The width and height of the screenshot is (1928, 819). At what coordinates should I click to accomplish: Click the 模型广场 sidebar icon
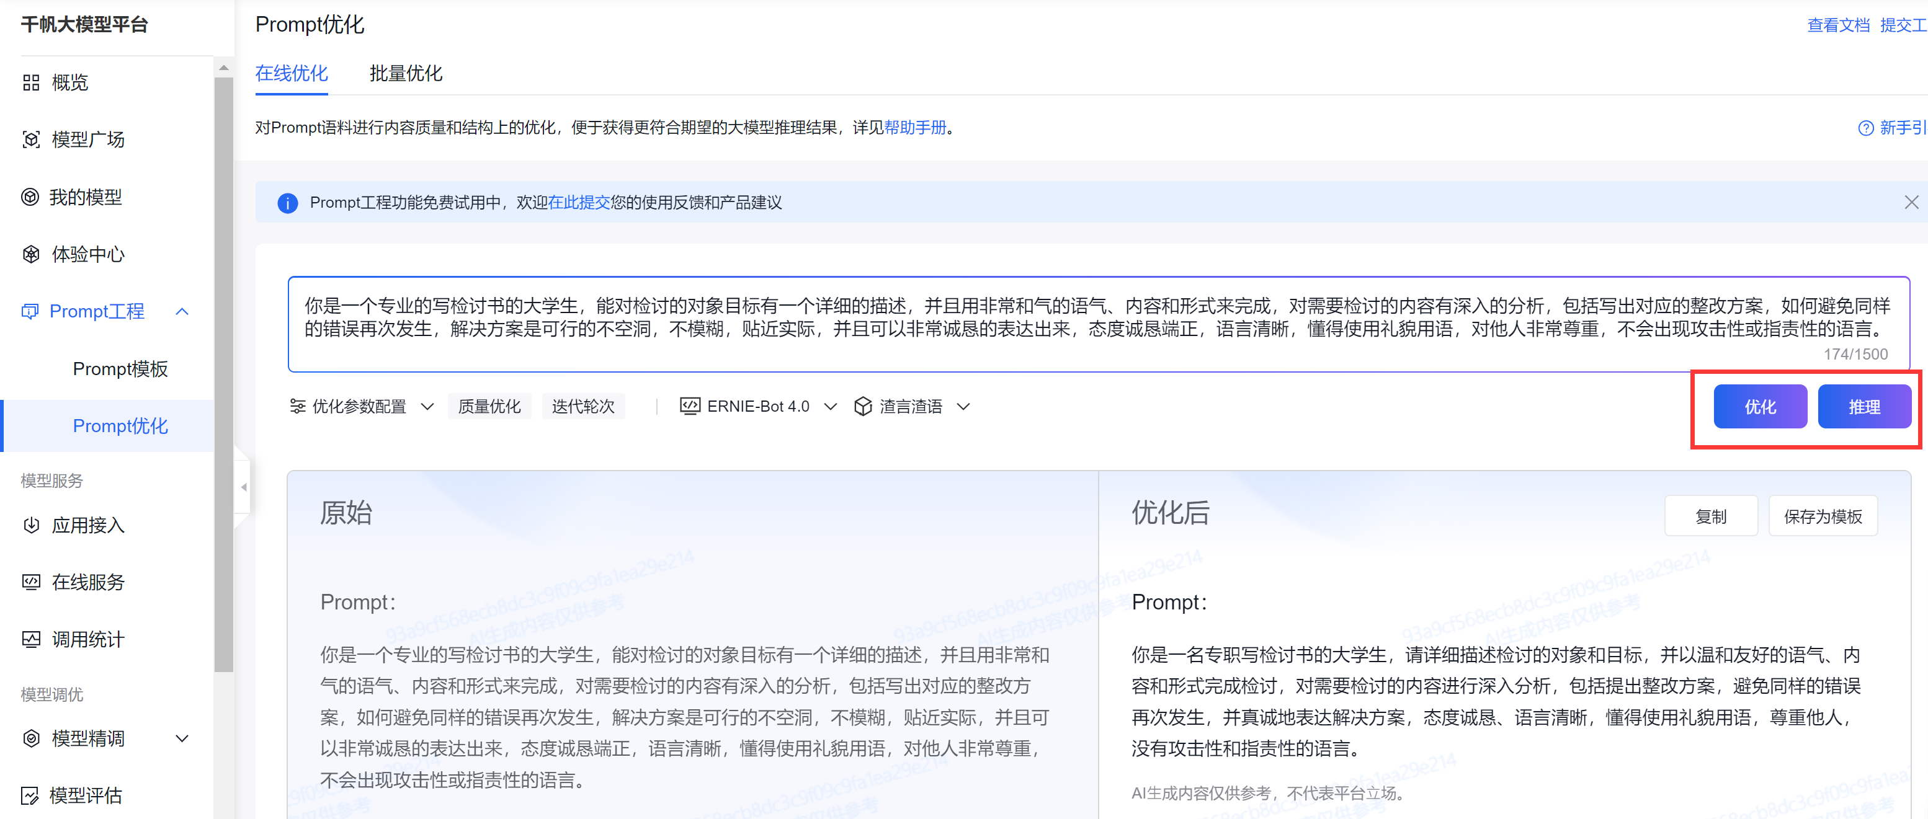pos(30,139)
